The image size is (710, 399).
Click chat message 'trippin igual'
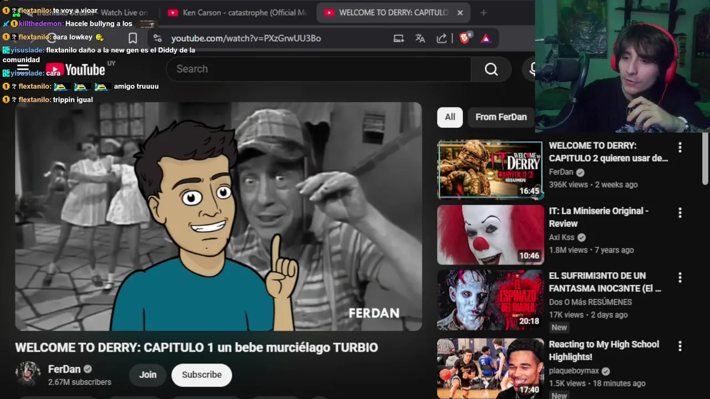(73, 100)
